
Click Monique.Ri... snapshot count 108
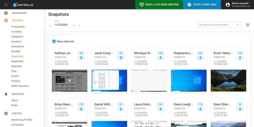[160, 53]
